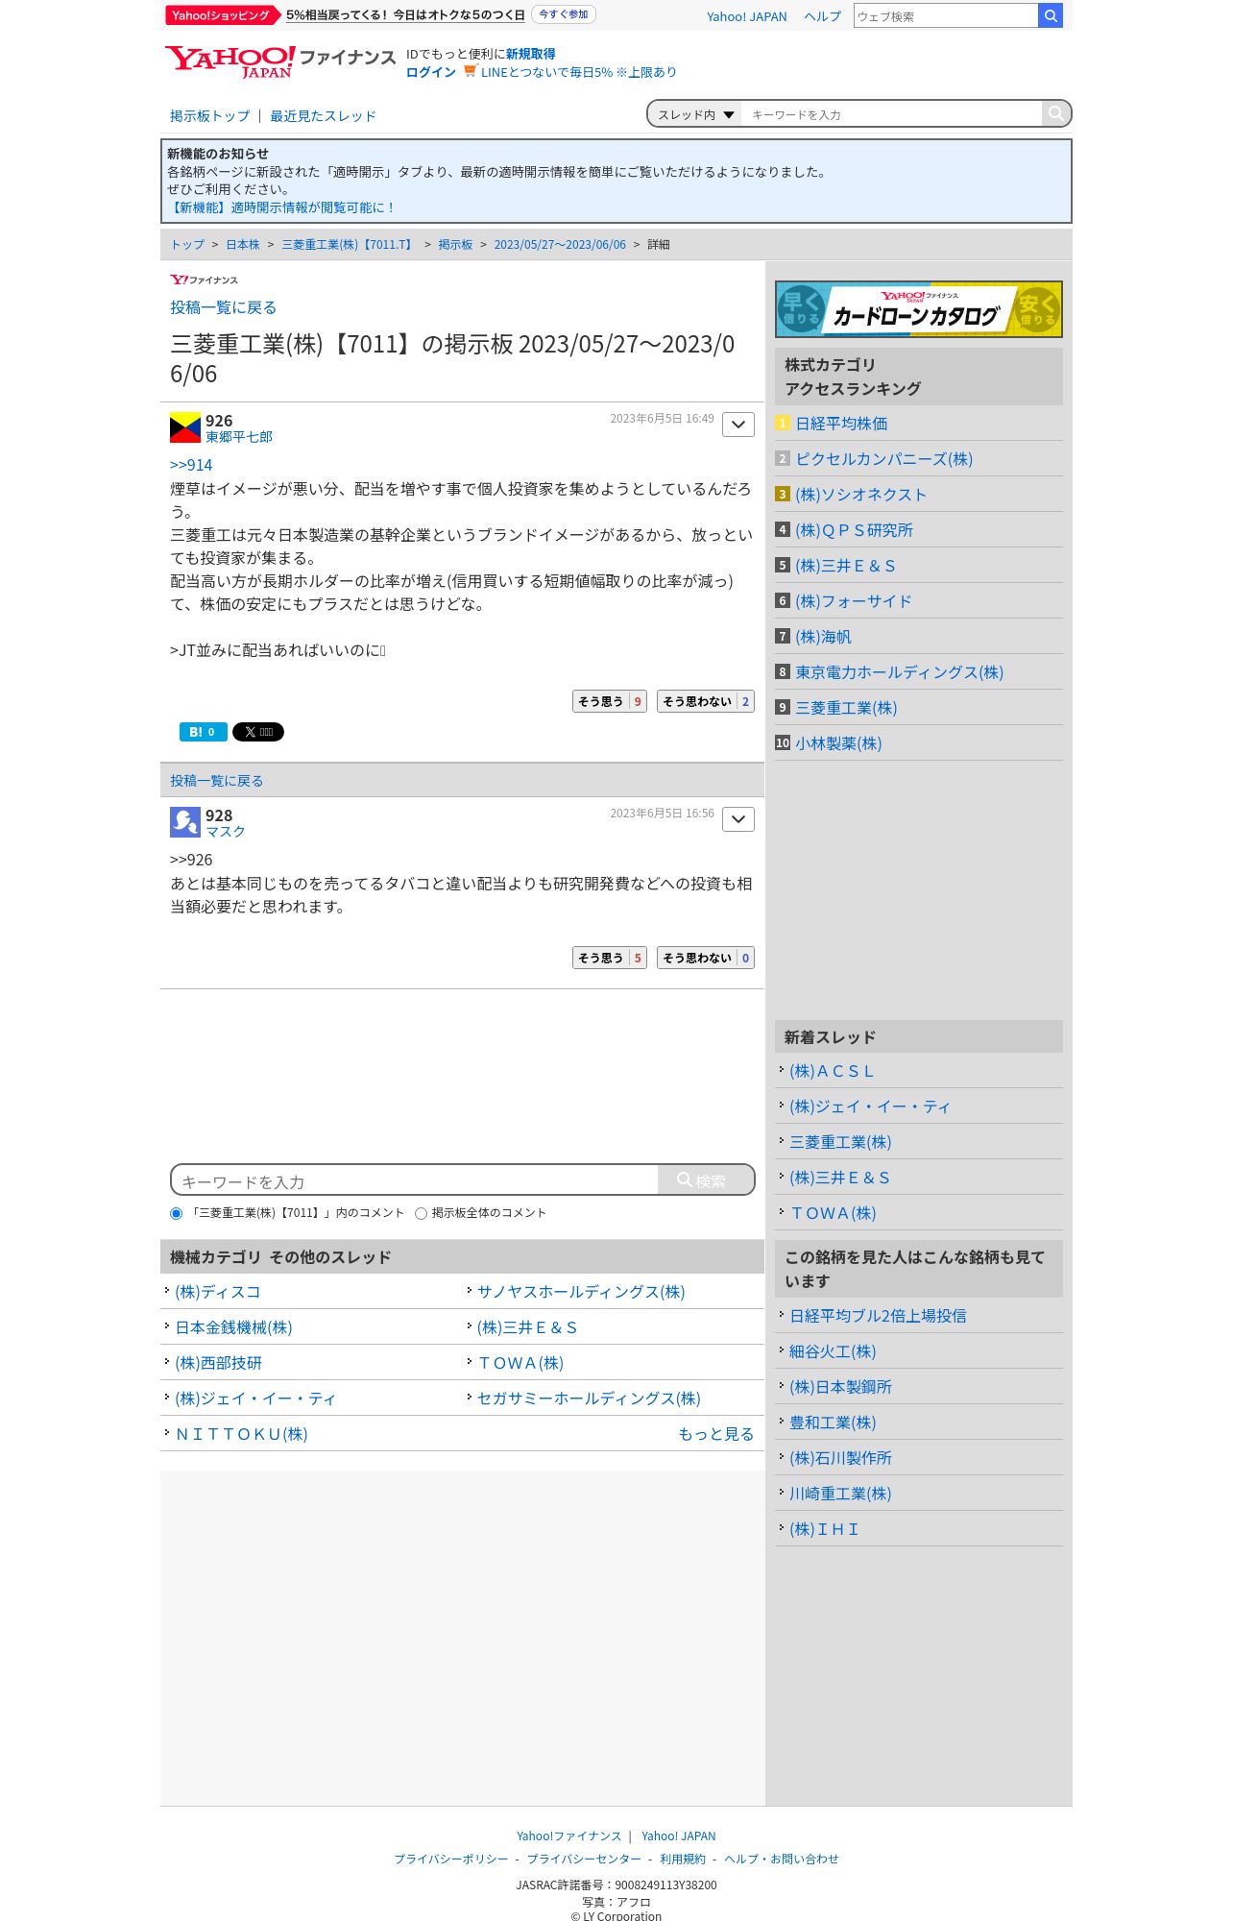The width and height of the screenshot is (1233, 1921).
Task: Click 投稿一覧に戻る link above the thread title
Action: [x=223, y=307]
